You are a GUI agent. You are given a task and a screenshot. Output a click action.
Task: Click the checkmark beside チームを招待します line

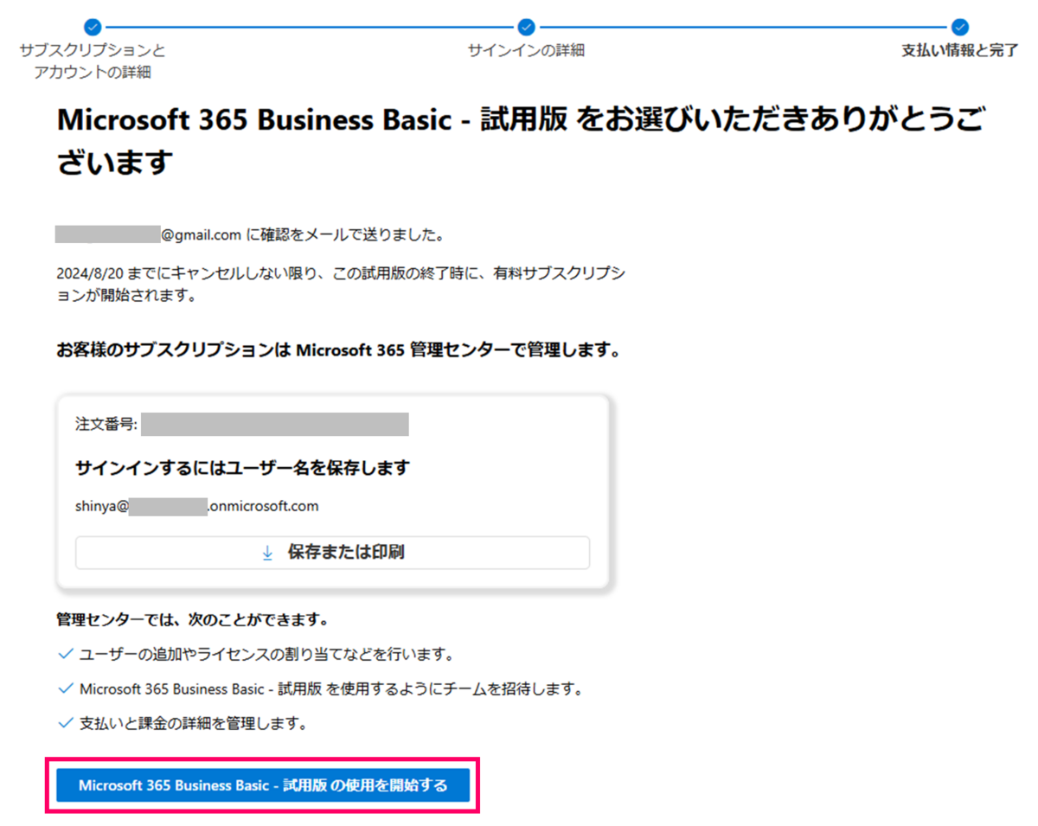pyautogui.click(x=65, y=689)
